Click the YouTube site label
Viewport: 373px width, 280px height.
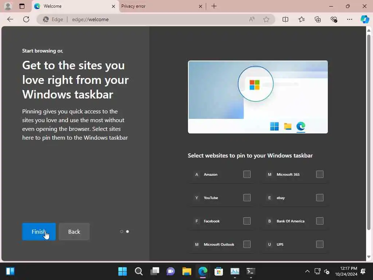[x=211, y=198]
